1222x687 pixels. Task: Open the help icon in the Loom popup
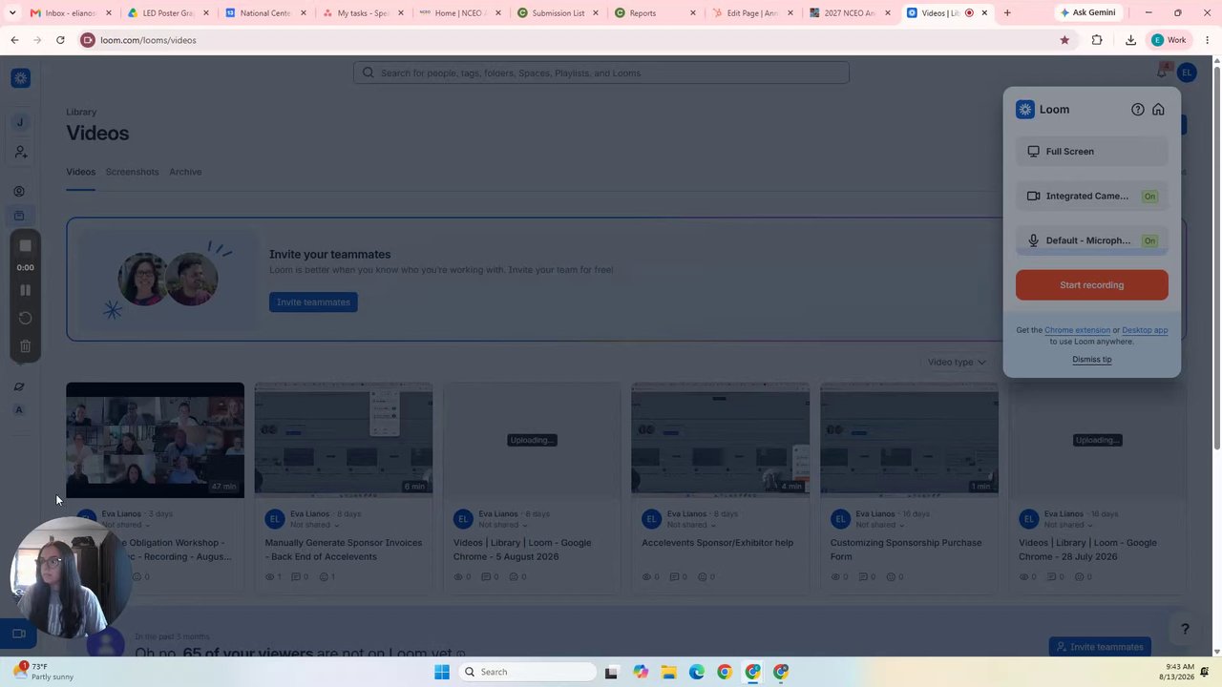tap(1137, 110)
